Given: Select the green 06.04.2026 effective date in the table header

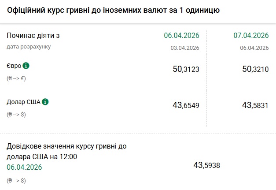Looking at the screenshot, I should click(181, 36).
